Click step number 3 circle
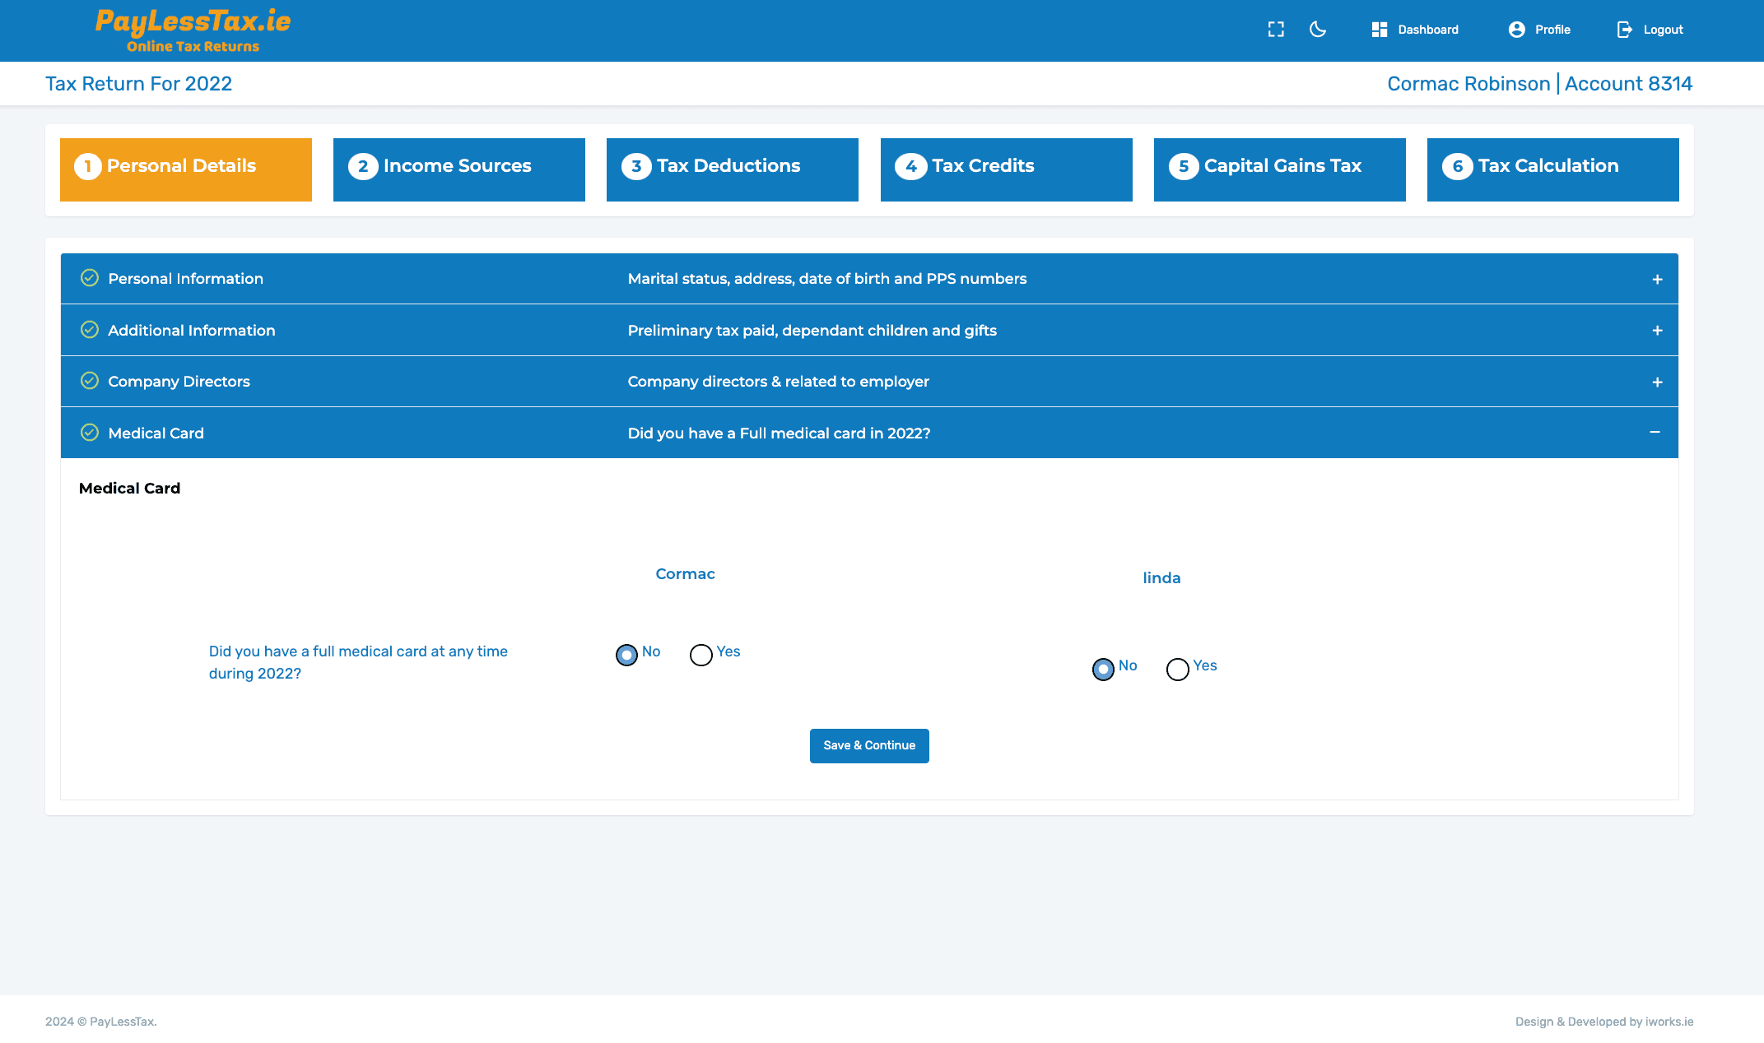1764x1043 pixels. [636, 166]
